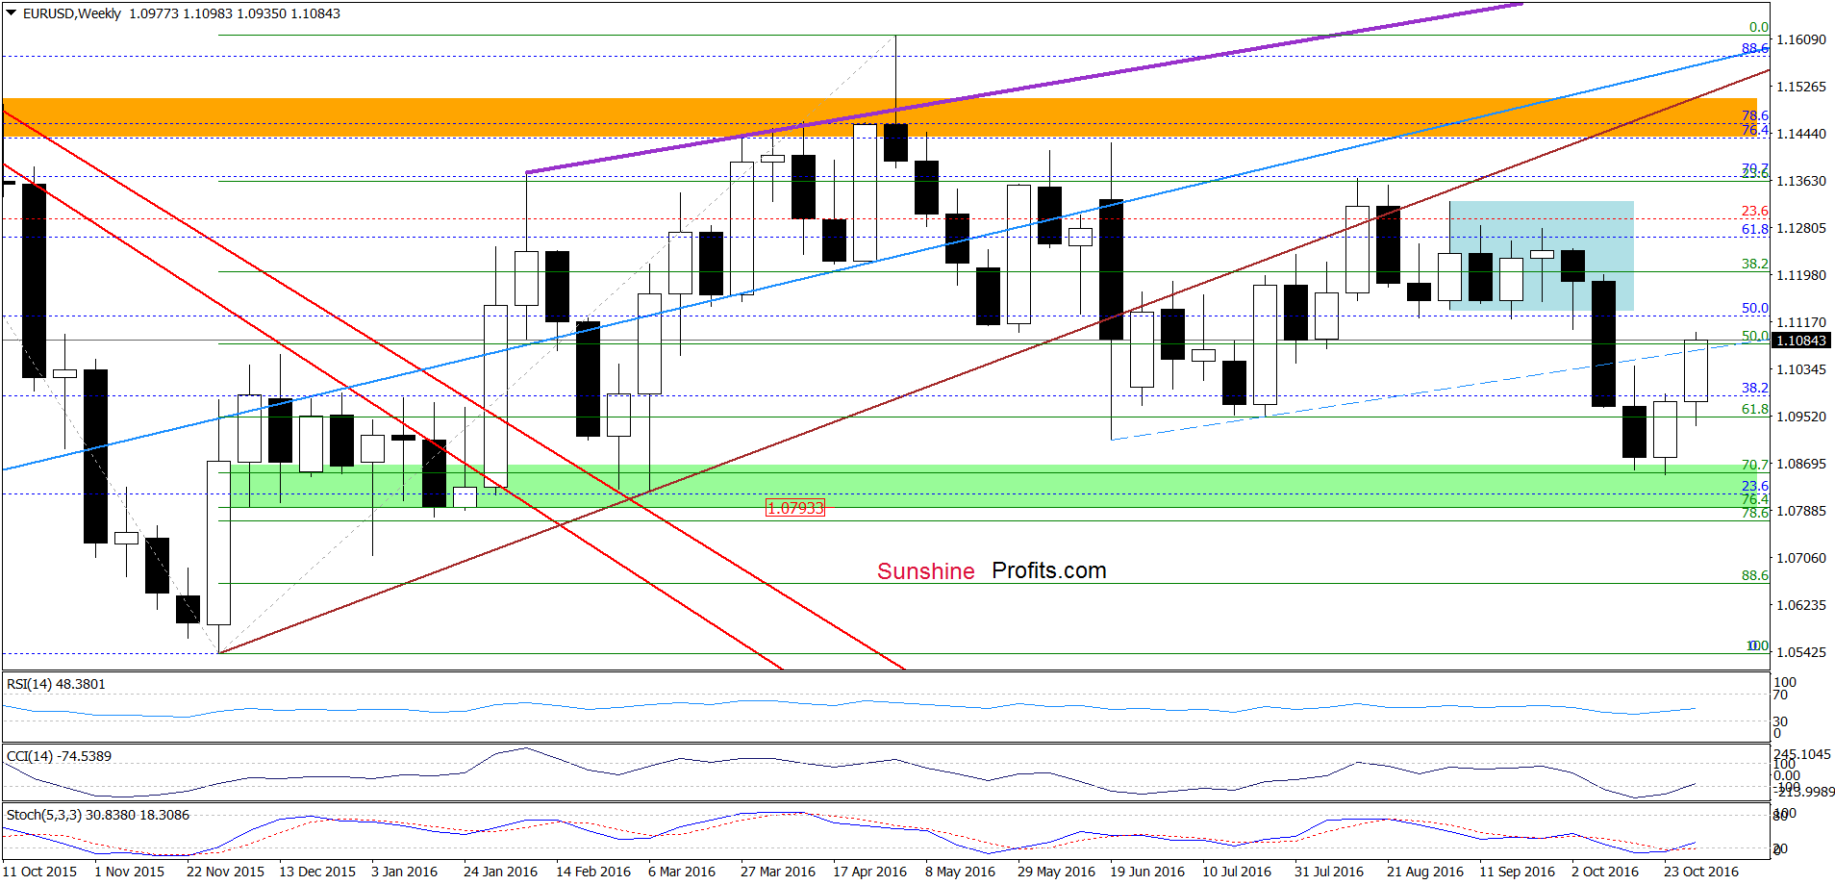The height and width of the screenshot is (885, 1835).
Task: Click the red 23.6 Fibonacci label
Action: 1754,211
